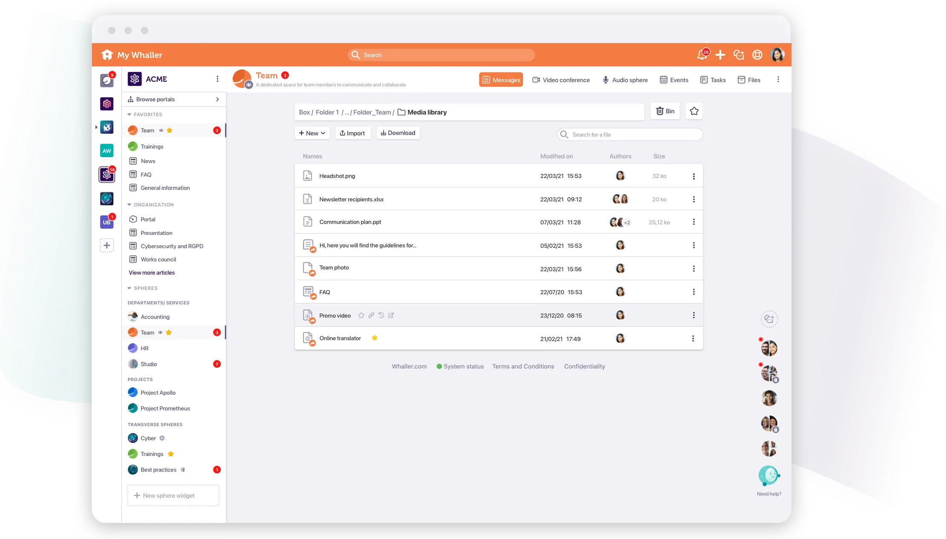Open the notifications bell icon

702,55
